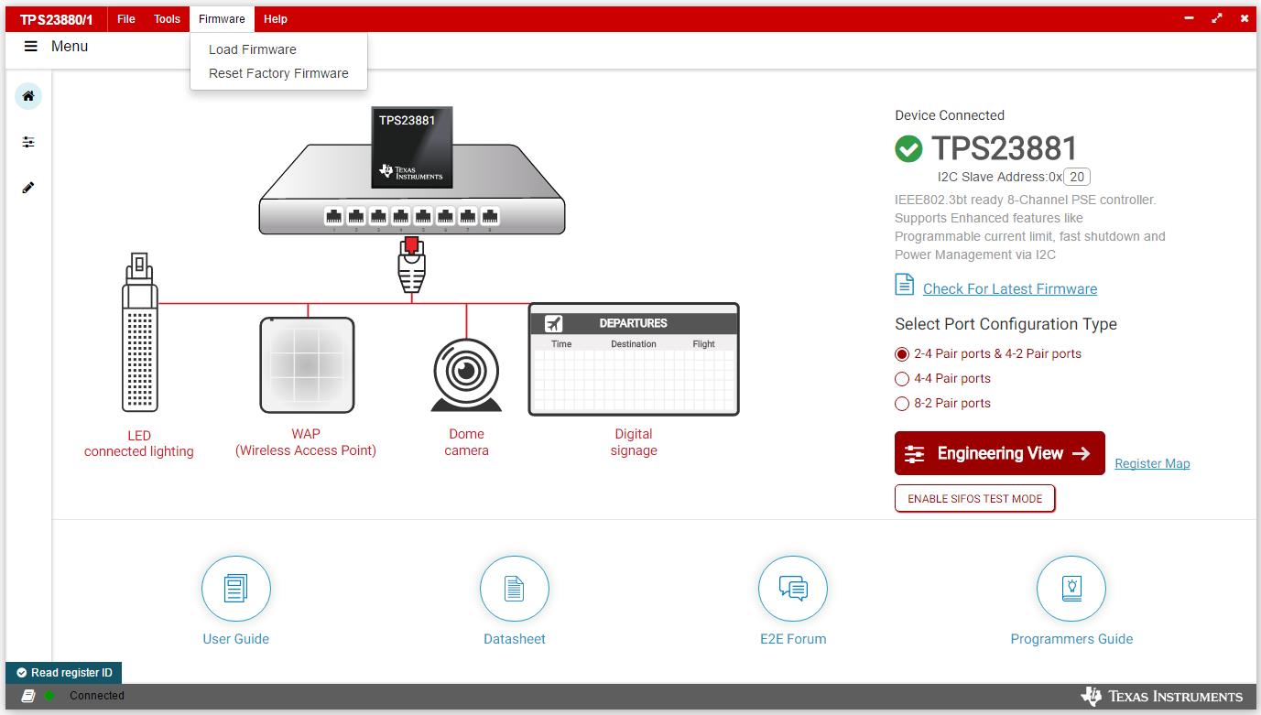
Task: Edit the I2C Slave Address field
Action: point(1075,176)
